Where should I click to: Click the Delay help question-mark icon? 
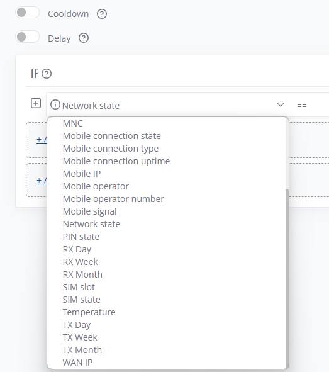point(84,38)
